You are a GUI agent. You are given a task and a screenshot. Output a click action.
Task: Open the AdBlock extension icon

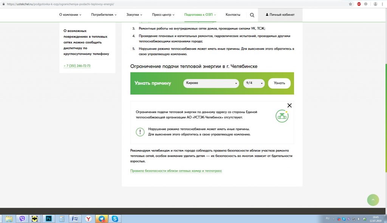click(x=359, y=4)
